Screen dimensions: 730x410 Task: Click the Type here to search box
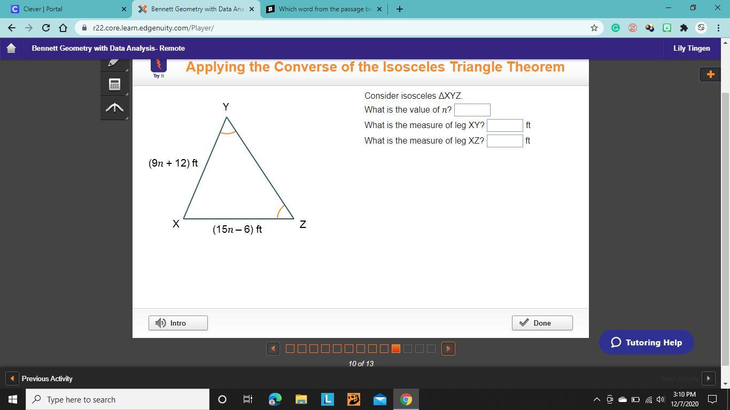coord(118,399)
